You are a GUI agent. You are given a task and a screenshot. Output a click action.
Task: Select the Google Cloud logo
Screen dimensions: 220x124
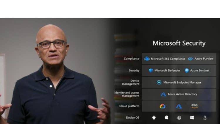click(163, 106)
